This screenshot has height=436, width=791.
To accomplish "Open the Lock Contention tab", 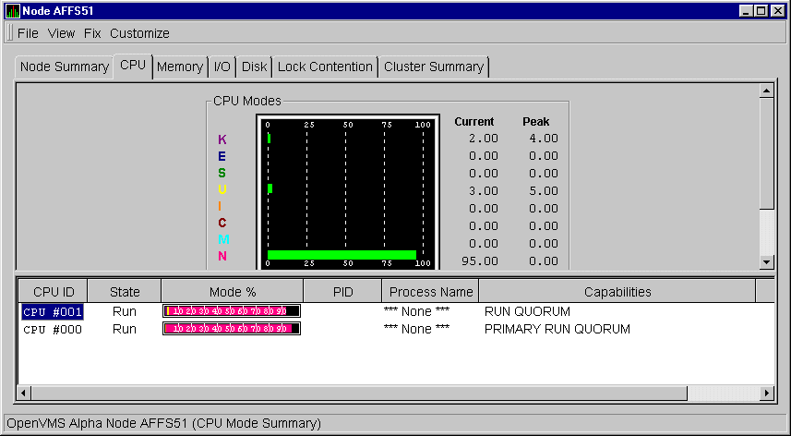I will (x=325, y=67).
